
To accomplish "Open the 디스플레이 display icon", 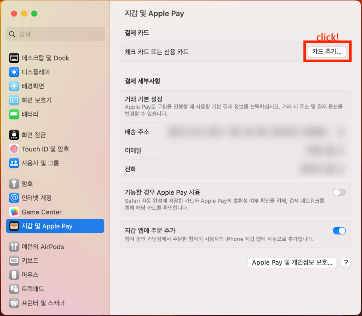I will 14,72.
